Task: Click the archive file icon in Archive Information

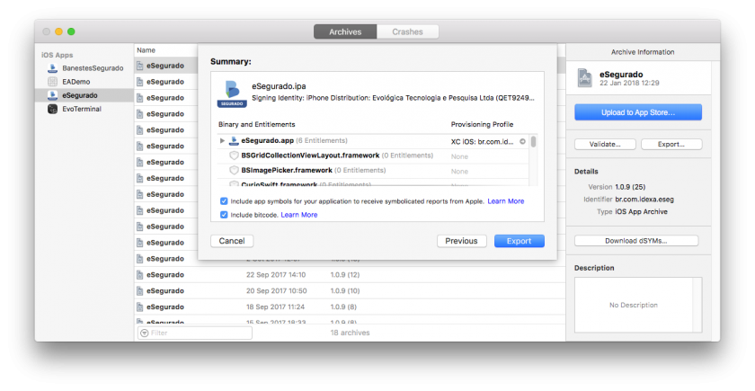Action: pyautogui.click(x=585, y=77)
